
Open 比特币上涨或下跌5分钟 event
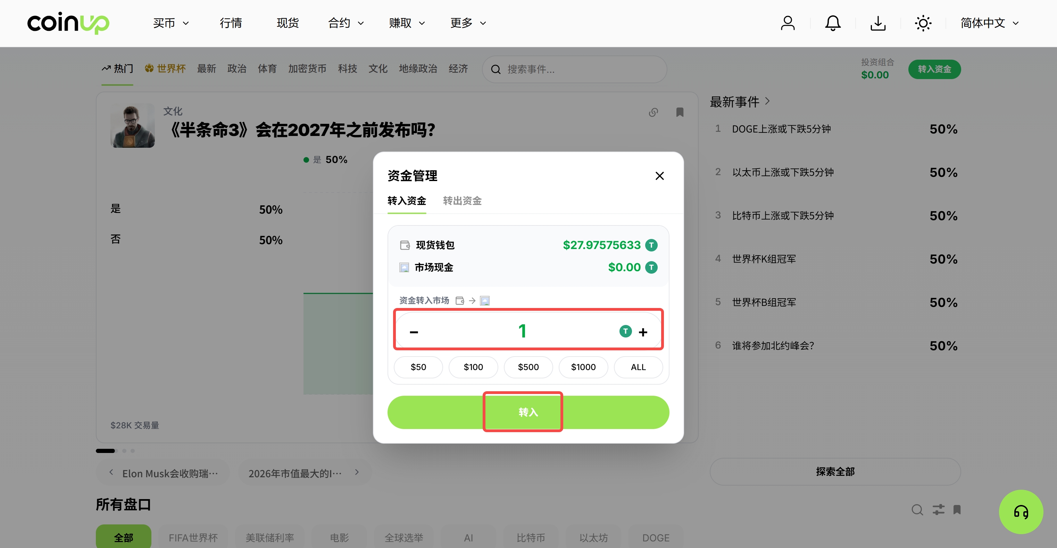[x=835, y=216]
